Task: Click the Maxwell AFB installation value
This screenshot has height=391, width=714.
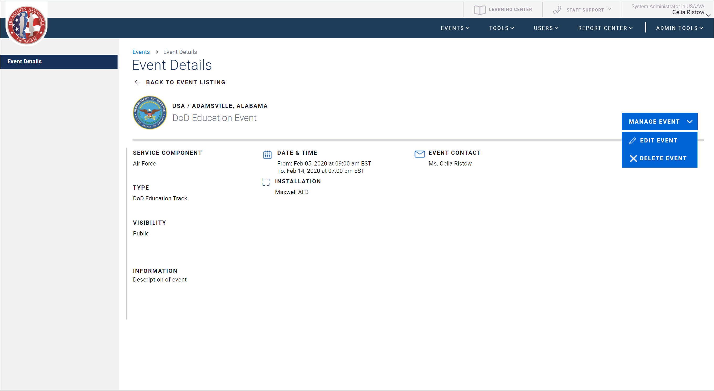Action: (292, 192)
